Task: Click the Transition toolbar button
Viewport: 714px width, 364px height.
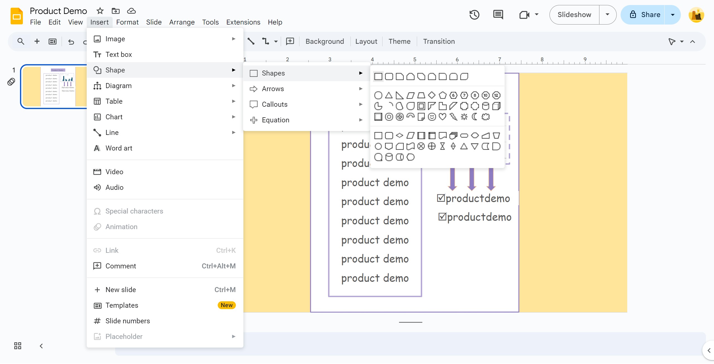Action: (x=439, y=42)
